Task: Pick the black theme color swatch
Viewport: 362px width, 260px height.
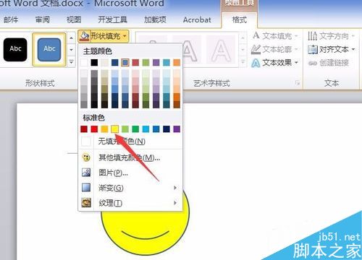Action: (x=94, y=63)
